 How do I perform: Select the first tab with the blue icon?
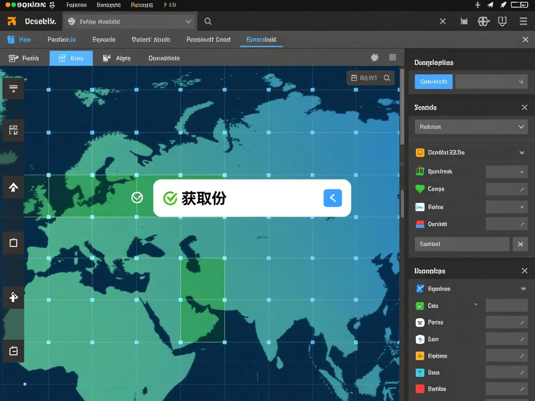[x=19, y=39]
